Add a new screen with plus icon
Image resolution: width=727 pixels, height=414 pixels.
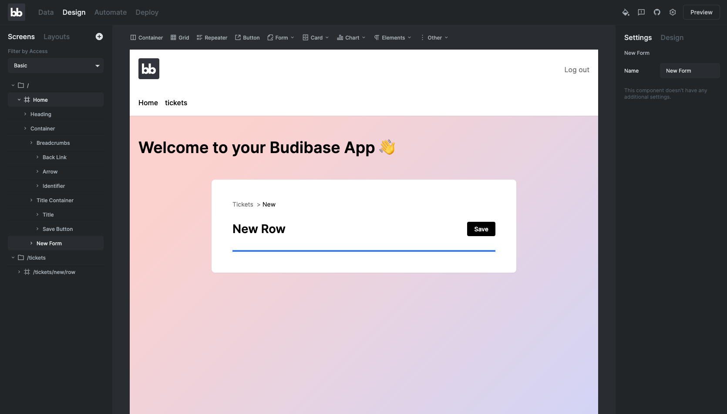(x=99, y=37)
